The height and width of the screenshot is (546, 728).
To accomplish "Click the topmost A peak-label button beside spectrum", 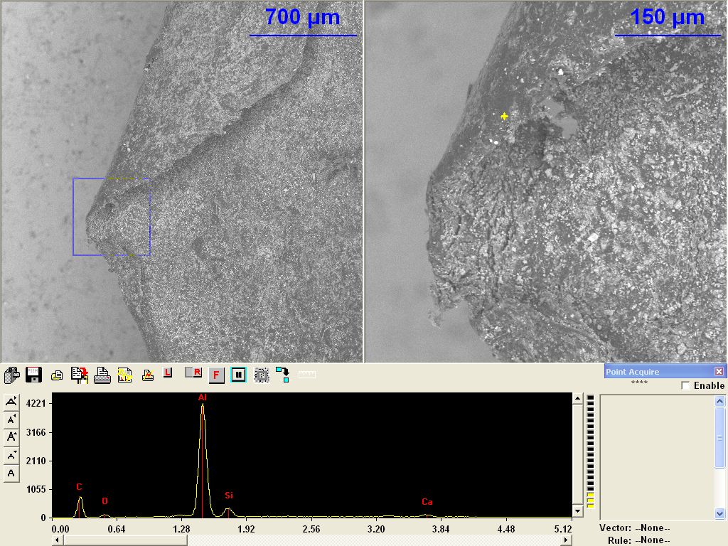I will tap(11, 402).
